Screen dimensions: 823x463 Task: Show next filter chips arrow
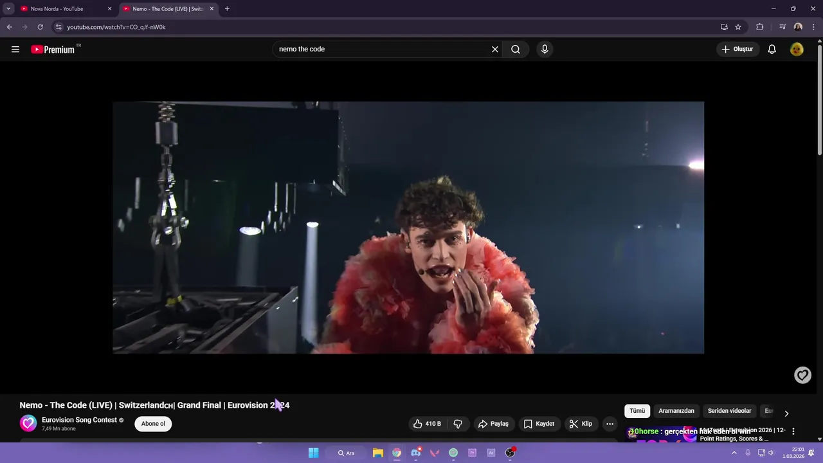point(786,413)
